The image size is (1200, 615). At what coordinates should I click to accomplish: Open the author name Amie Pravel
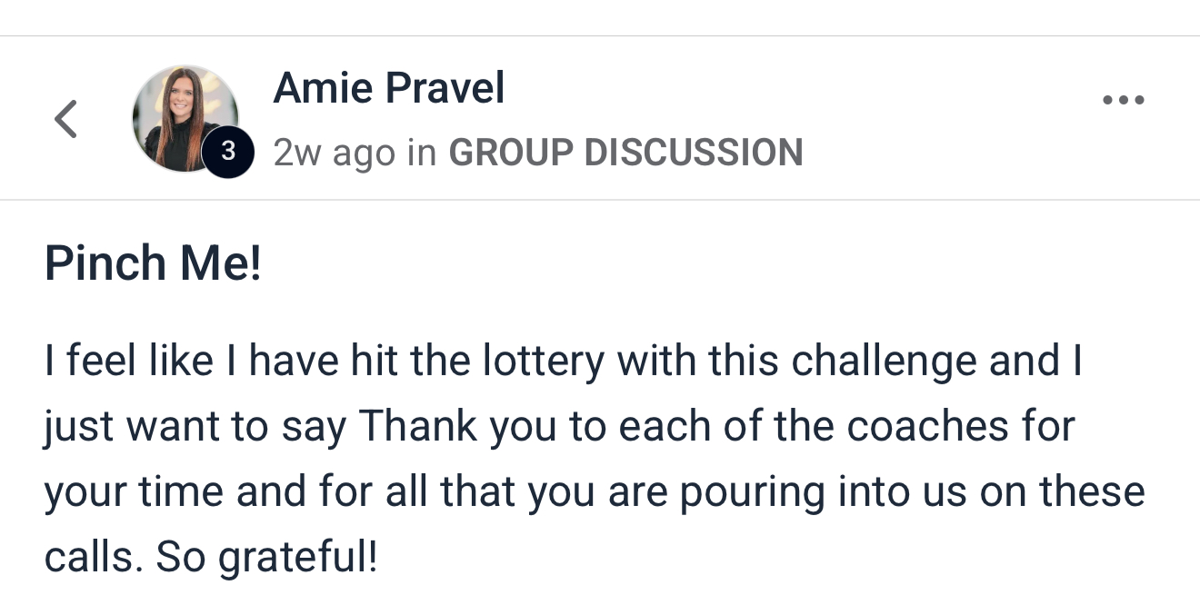click(389, 88)
